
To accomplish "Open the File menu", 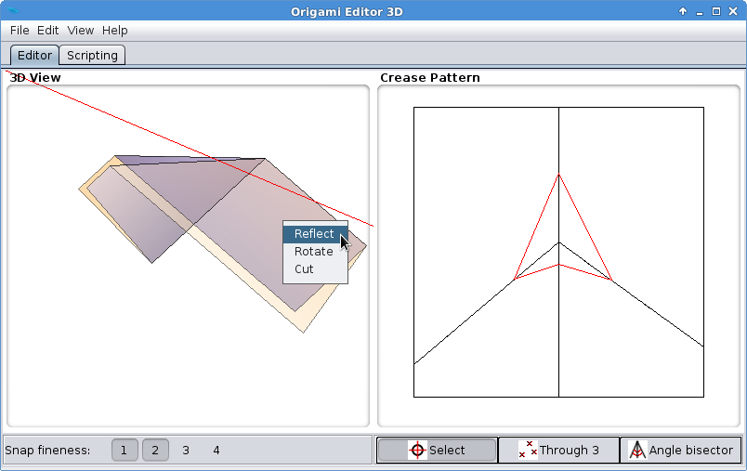I will [x=20, y=31].
